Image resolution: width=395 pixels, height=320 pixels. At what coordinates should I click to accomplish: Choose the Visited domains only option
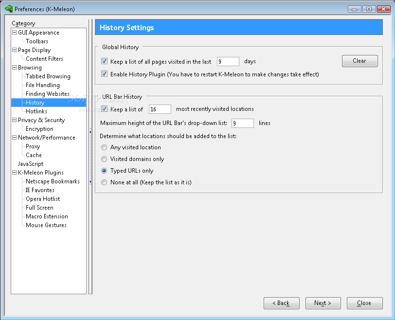tap(104, 159)
